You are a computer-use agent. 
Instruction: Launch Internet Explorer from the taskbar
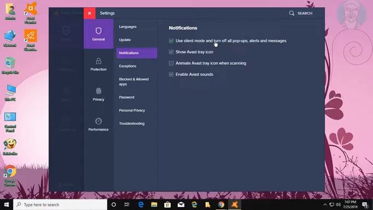tap(194, 205)
